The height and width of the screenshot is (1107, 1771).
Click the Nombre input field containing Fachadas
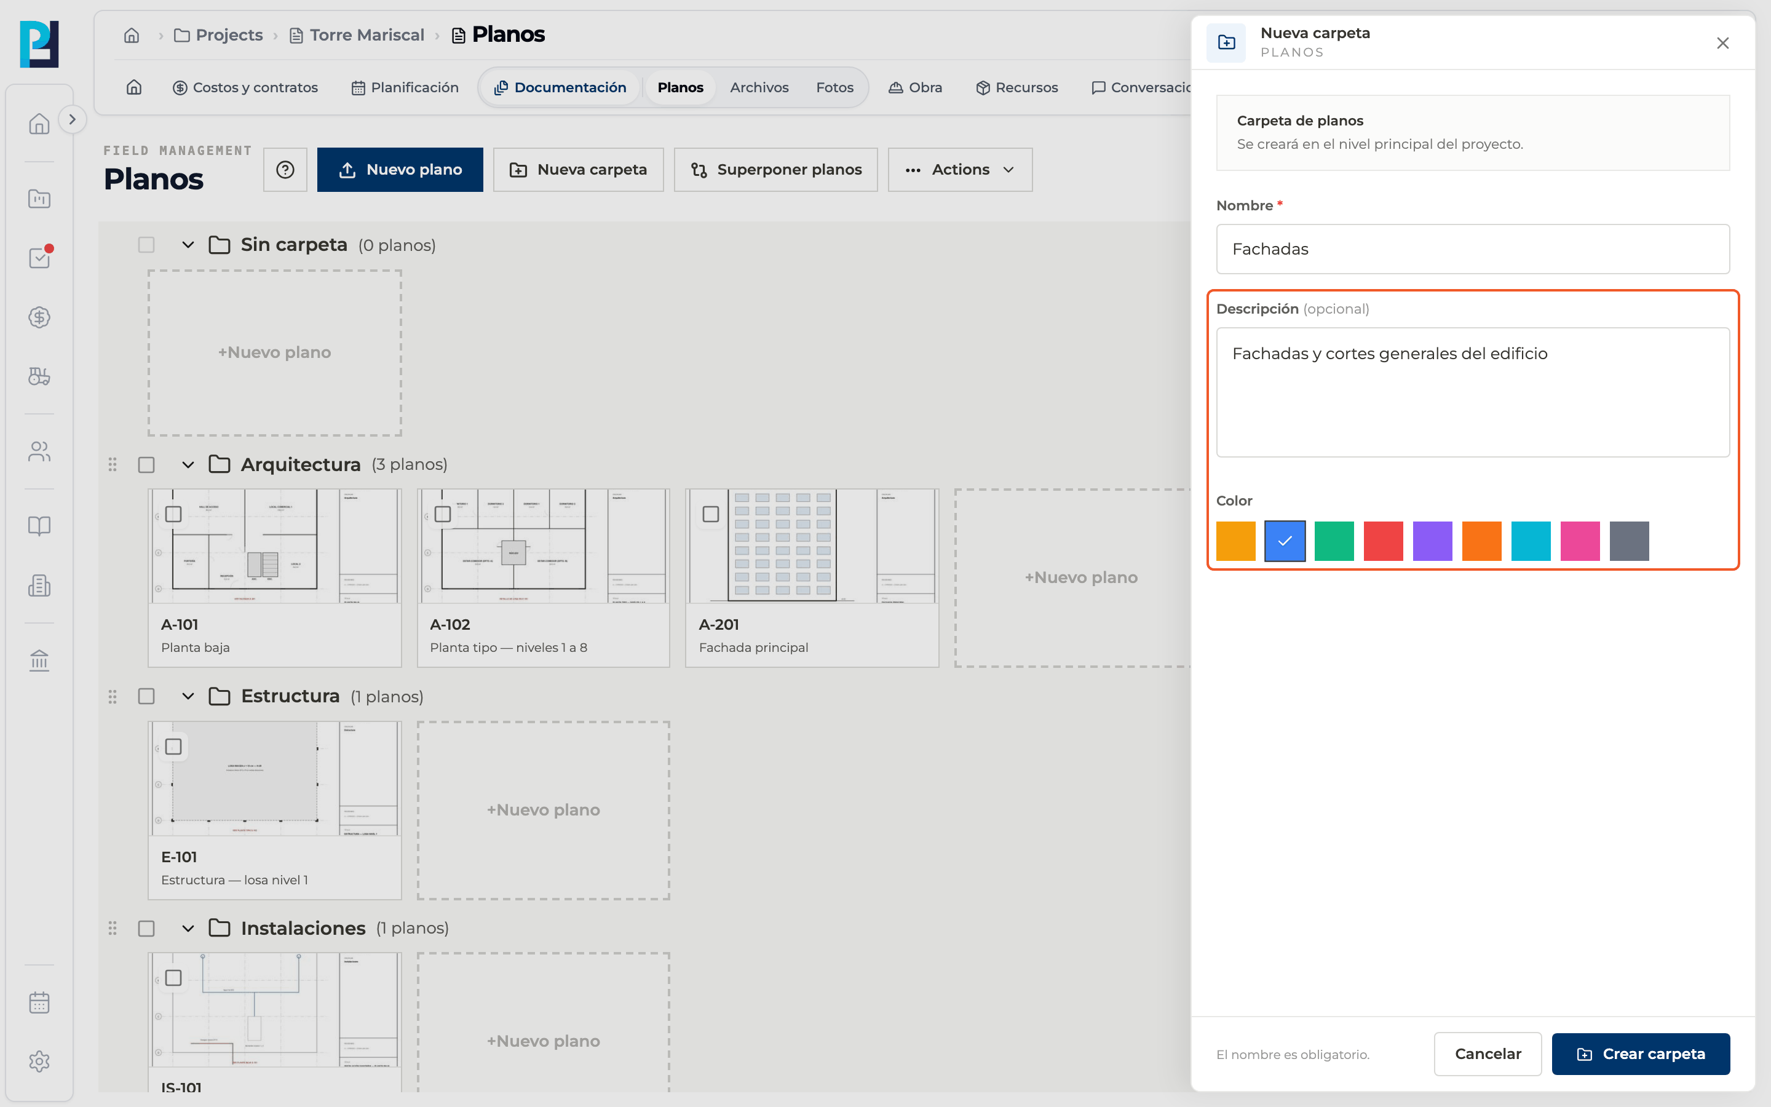[1472, 249]
